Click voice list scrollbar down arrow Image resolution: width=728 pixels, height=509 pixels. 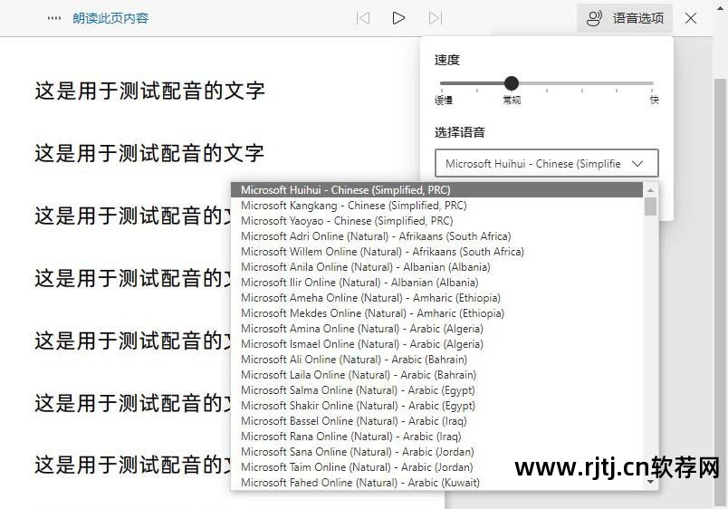tap(650, 482)
